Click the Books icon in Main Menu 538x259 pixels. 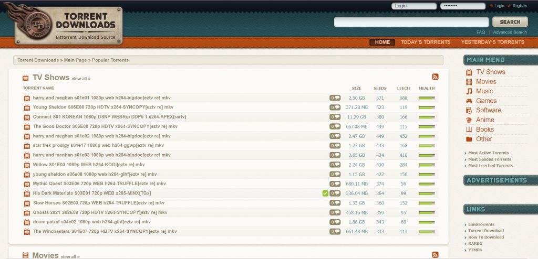[469, 129]
